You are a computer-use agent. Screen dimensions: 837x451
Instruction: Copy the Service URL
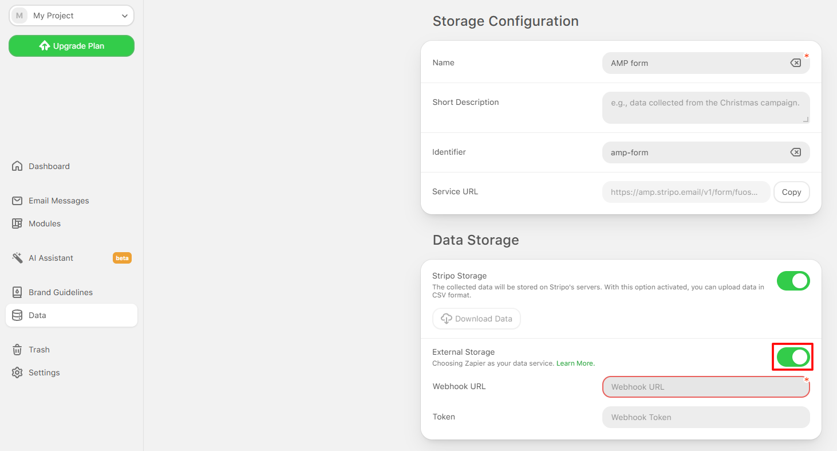click(791, 192)
